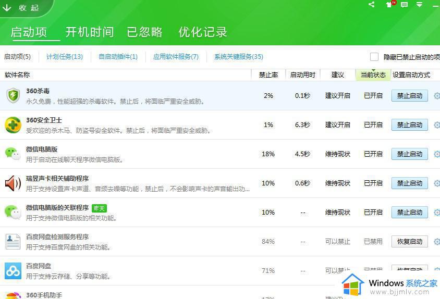Open settings gear for 360杀毒 row
This screenshot has width=440, height=299.
[437, 96]
